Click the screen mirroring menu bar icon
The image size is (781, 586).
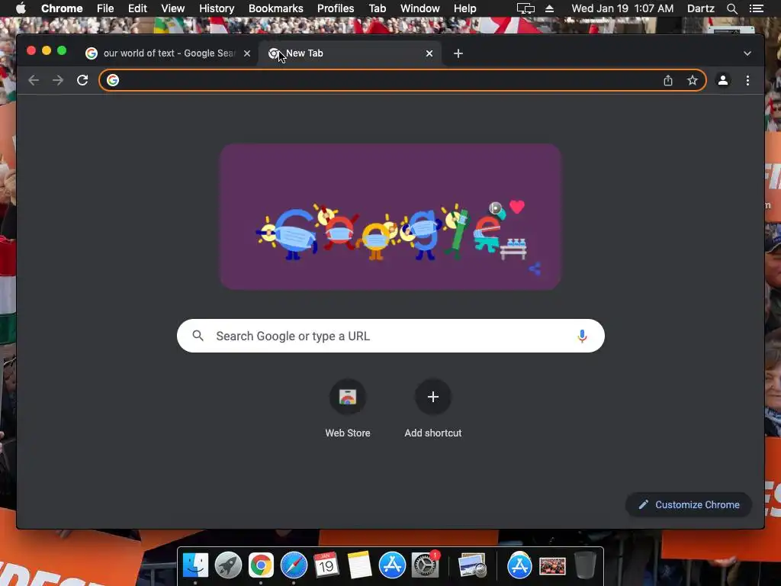click(525, 8)
